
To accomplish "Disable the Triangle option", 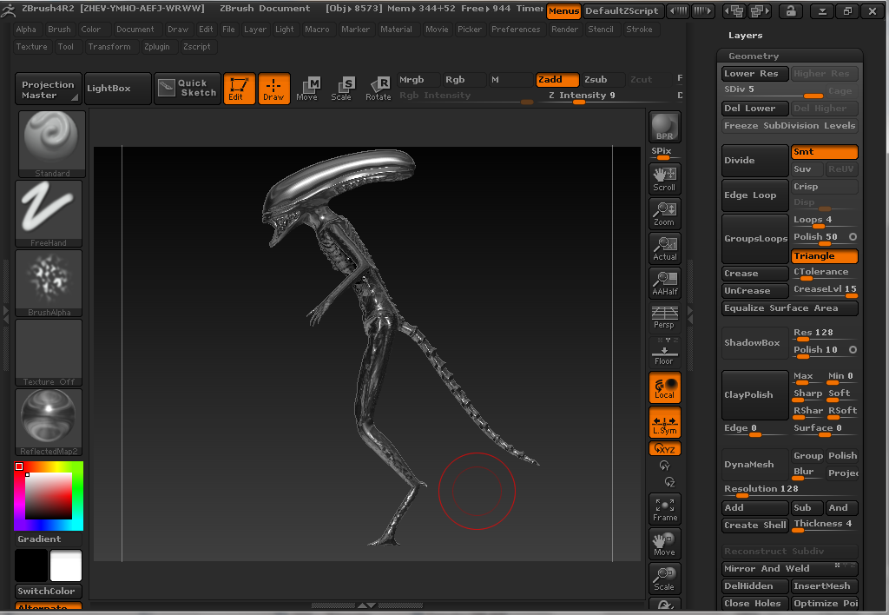I will coord(824,256).
